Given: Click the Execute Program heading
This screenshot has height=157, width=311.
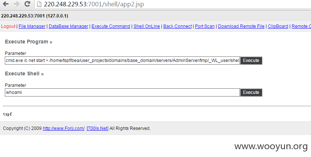Looking at the screenshot, I should [29, 42].
